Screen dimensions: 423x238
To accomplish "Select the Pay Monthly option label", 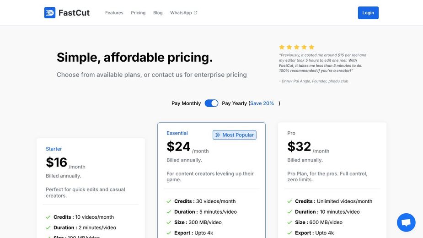I will coord(186,103).
